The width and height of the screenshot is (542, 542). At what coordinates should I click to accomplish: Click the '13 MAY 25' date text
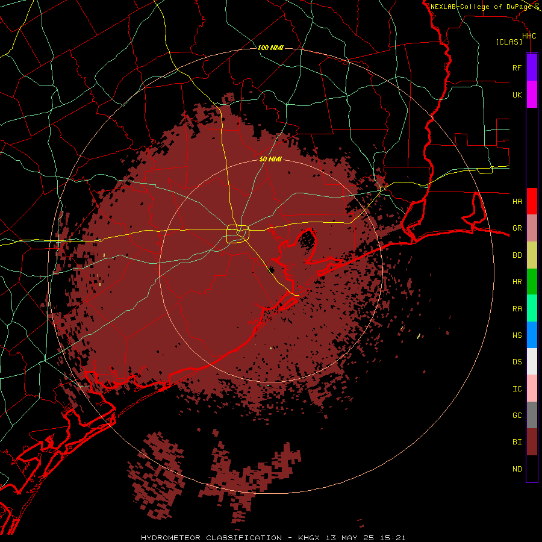coord(349,538)
